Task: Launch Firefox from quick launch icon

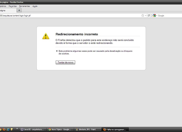Action: [4, 129]
